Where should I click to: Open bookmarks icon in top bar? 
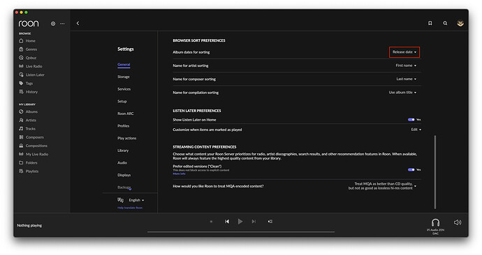pyautogui.click(x=430, y=23)
